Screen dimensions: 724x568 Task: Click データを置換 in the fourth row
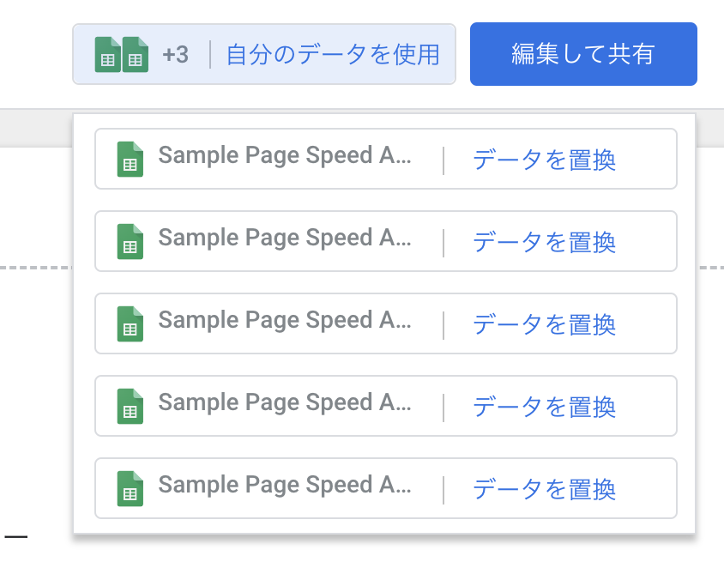(544, 407)
